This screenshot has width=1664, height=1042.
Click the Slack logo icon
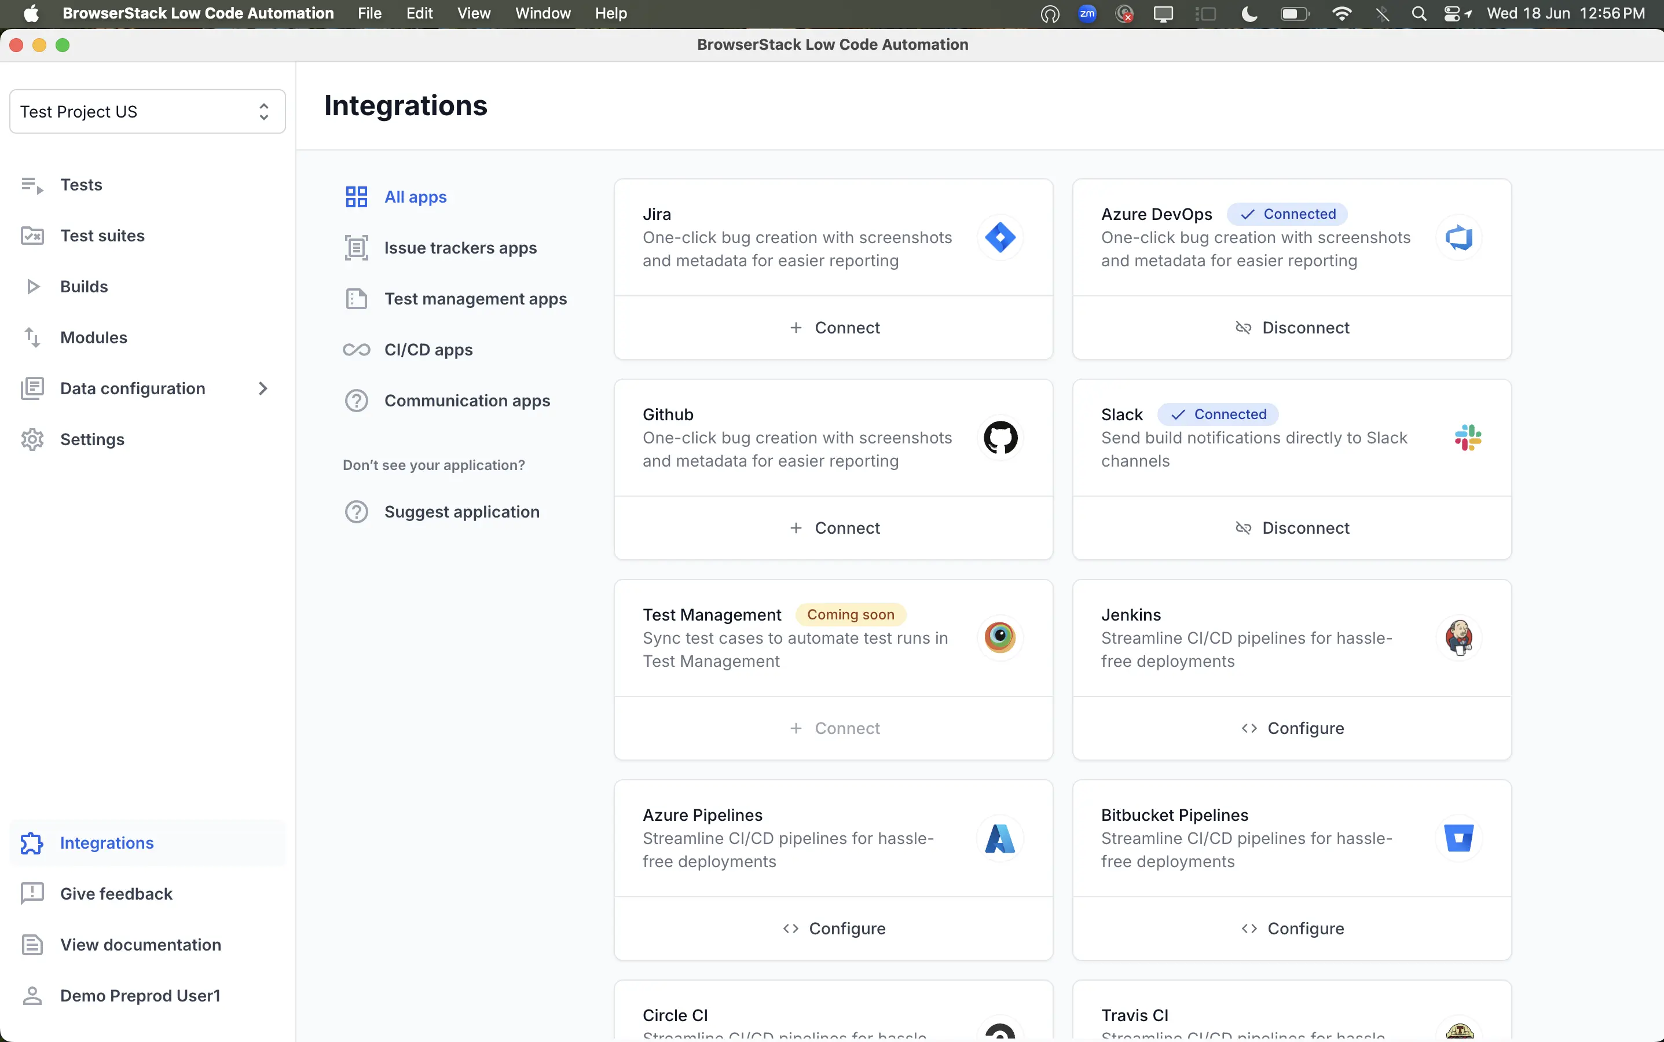1468,438
